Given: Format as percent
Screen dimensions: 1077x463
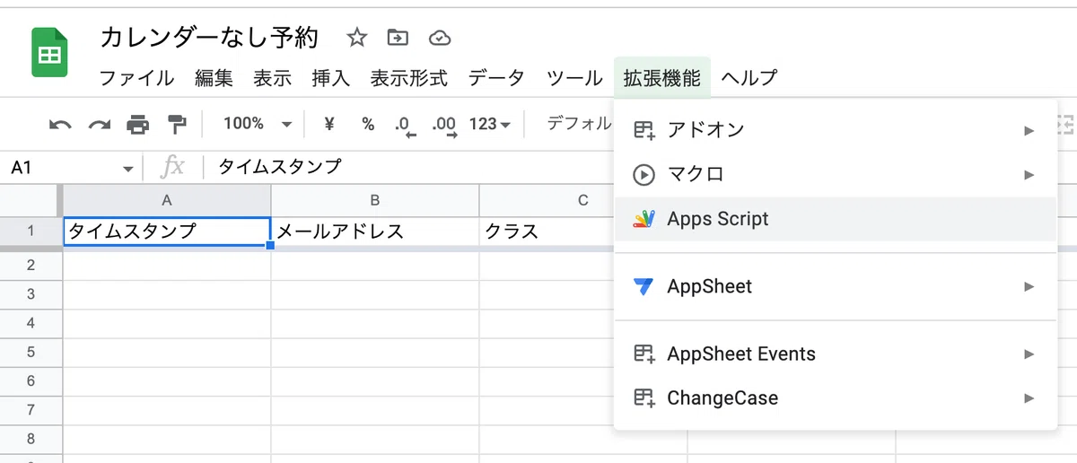Looking at the screenshot, I should click(368, 124).
